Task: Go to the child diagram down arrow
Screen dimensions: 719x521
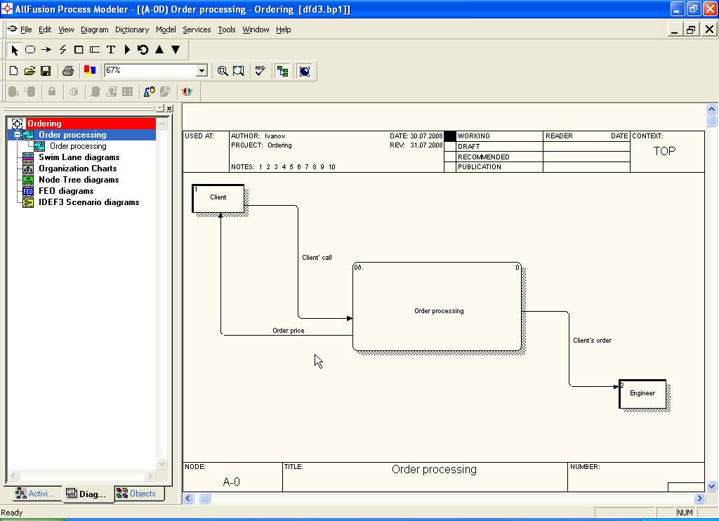Action: [x=176, y=50]
